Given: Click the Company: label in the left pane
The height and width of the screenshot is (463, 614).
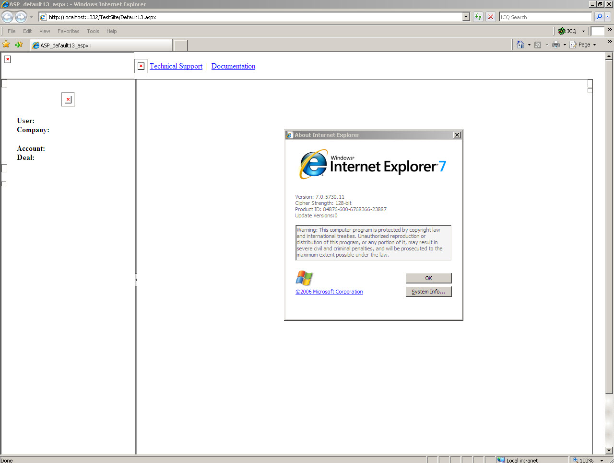Looking at the screenshot, I should click(x=33, y=130).
